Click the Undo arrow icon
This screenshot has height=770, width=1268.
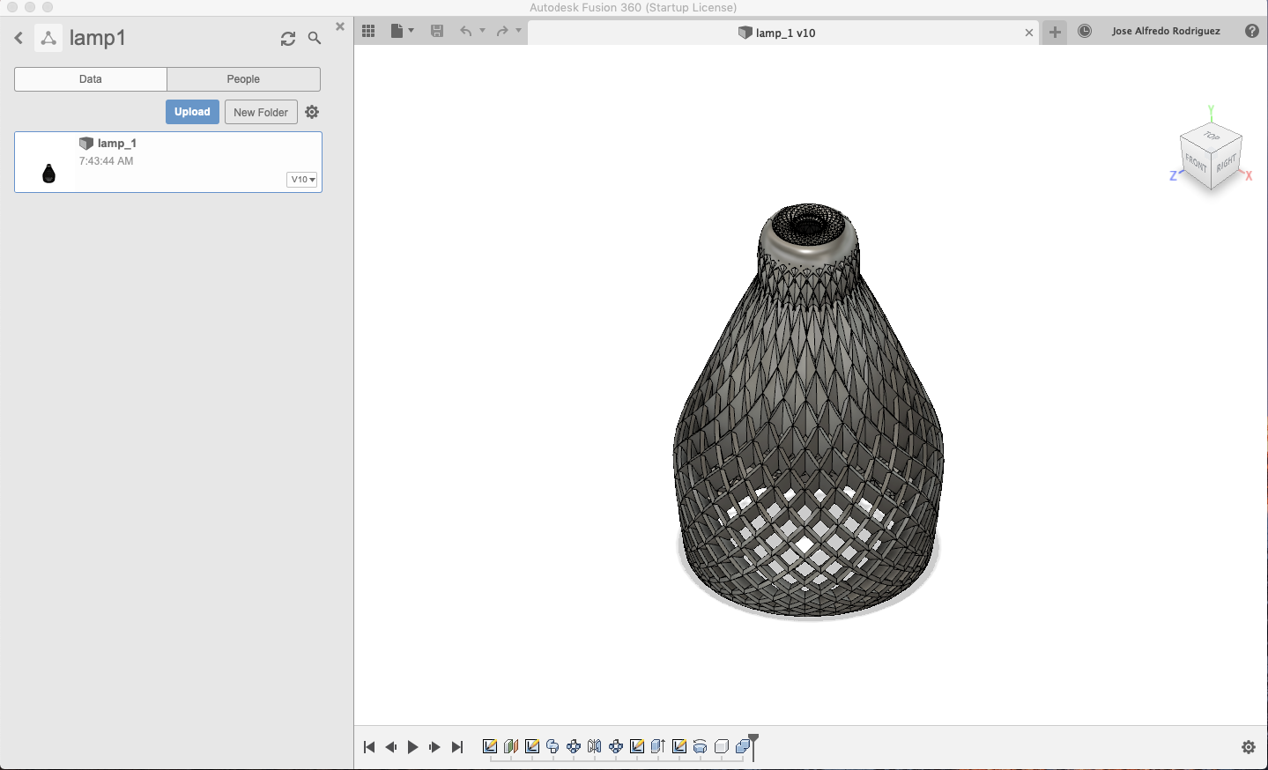(466, 30)
